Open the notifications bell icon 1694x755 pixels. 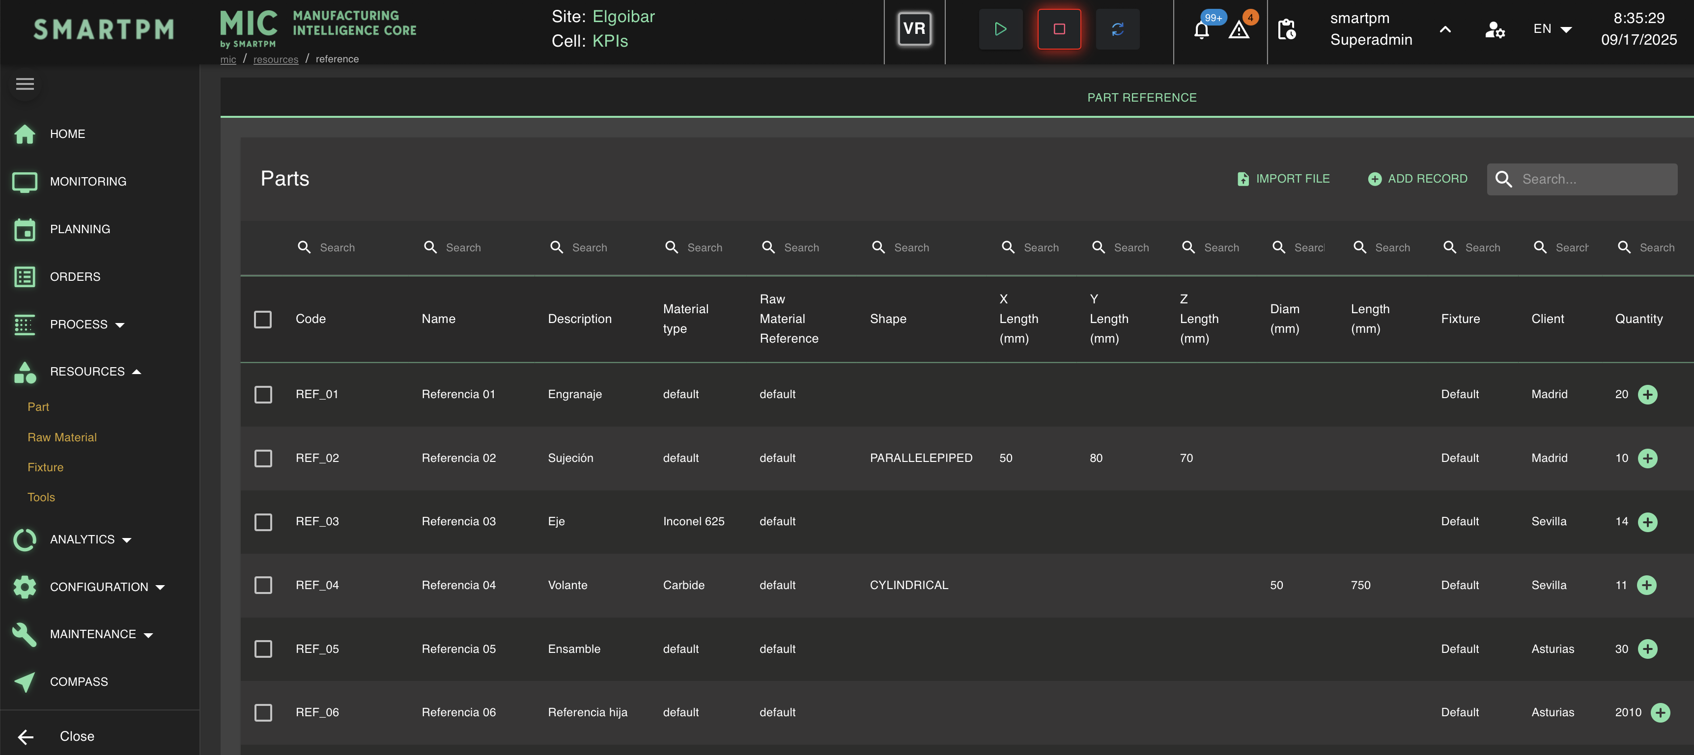[1201, 30]
